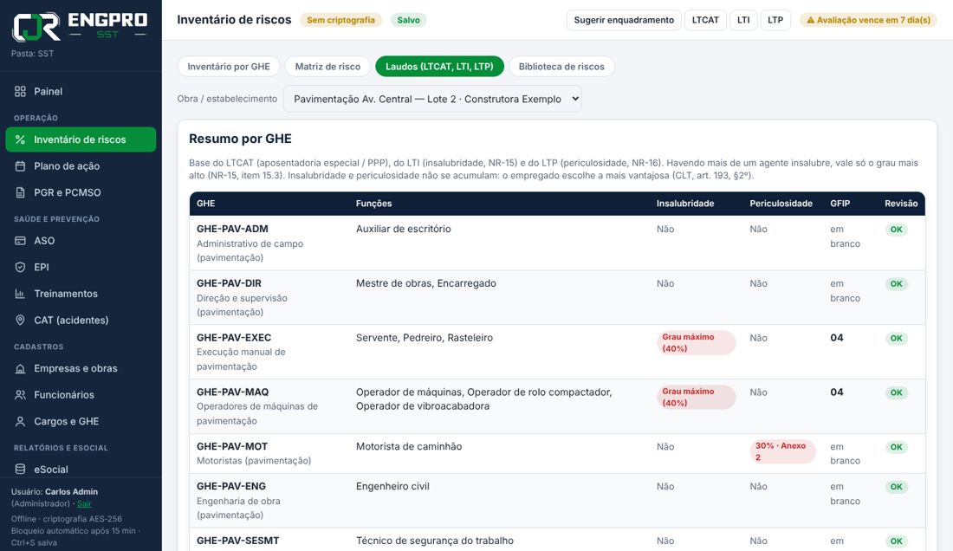Click the Plano de ação calendar icon
The height and width of the screenshot is (551, 953).
point(20,165)
